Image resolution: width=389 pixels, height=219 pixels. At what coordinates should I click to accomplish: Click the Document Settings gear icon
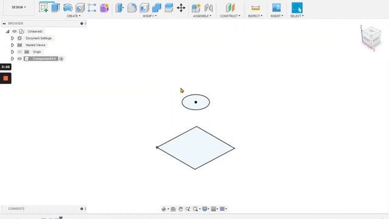click(19, 38)
